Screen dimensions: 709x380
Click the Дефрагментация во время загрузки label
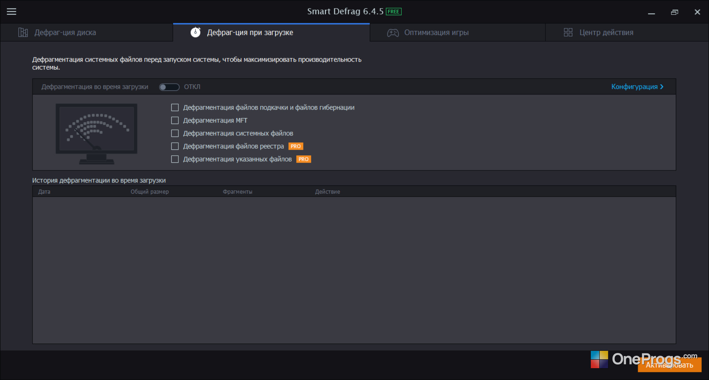95,87
